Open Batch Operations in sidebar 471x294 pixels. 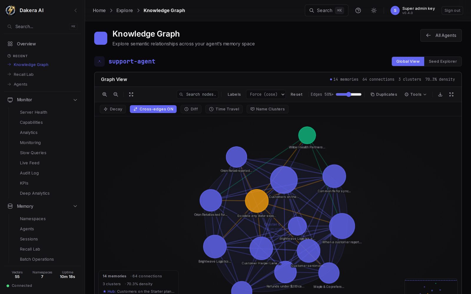coord(37,259)
